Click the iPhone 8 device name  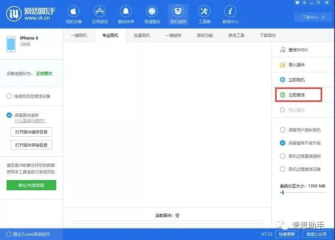pos(29,38)
